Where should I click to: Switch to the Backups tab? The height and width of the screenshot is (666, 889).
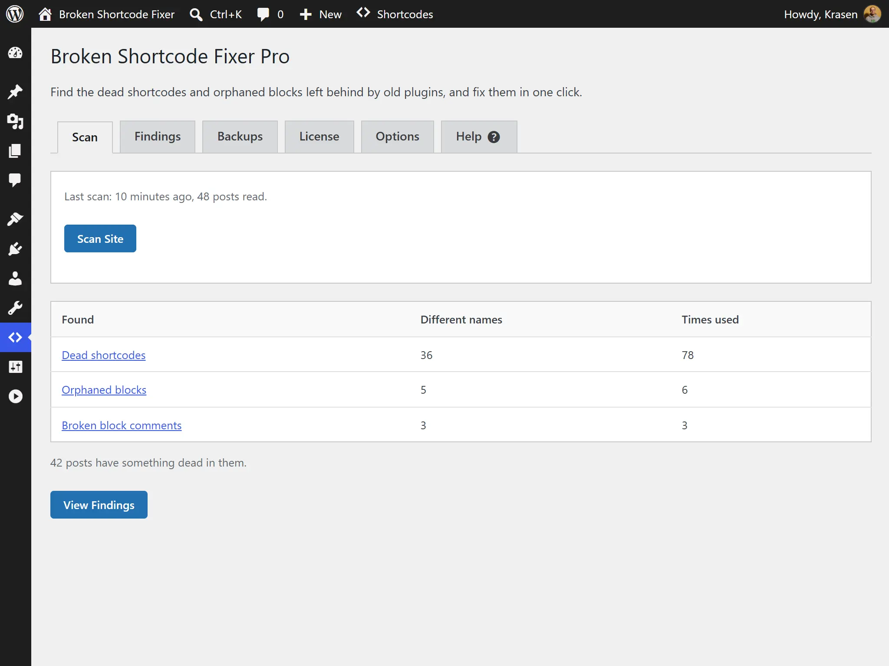point(240,136)
